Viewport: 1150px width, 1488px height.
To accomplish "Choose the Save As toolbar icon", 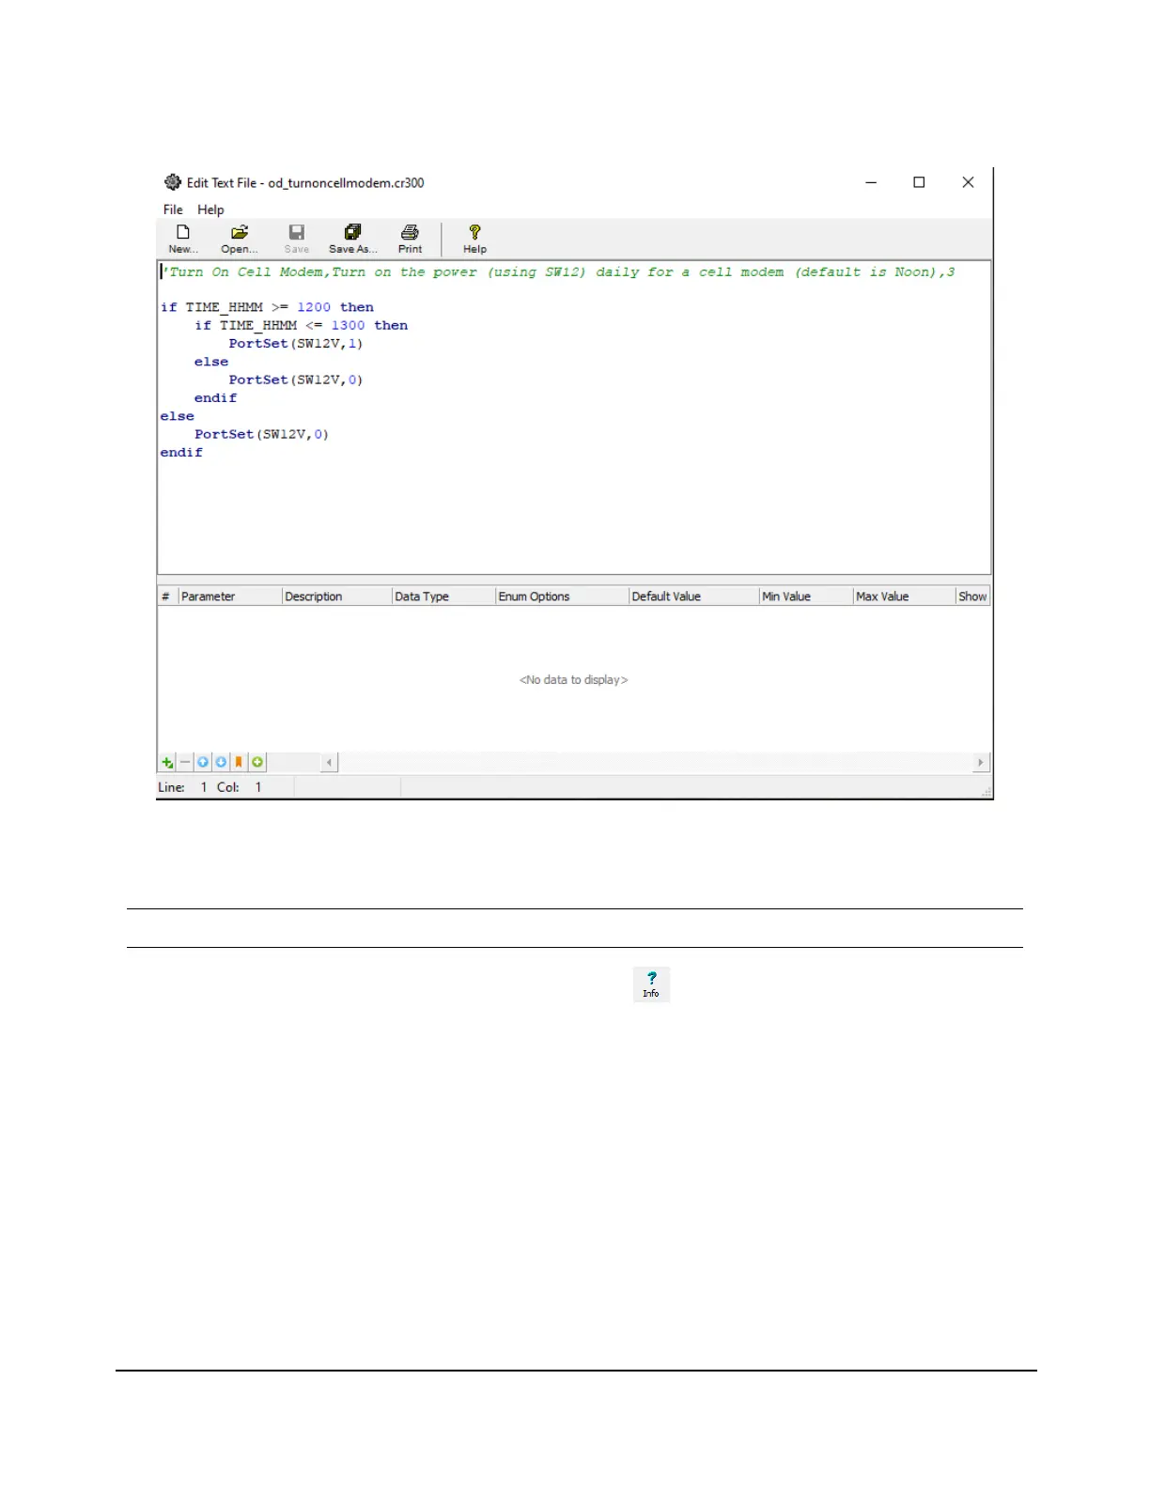I will click(353, 239).
